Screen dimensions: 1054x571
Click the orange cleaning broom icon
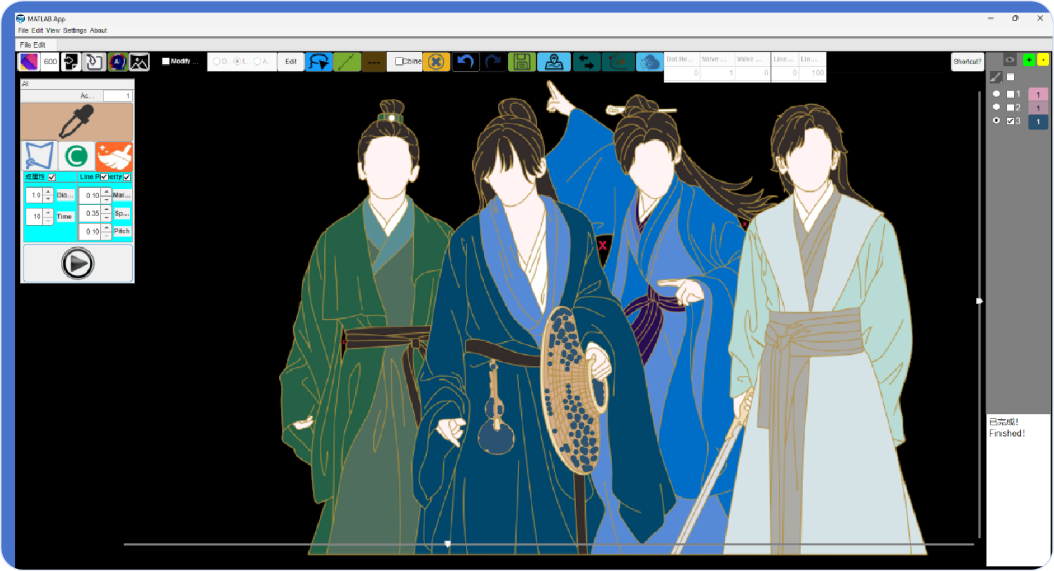click(x=114, y=156)
